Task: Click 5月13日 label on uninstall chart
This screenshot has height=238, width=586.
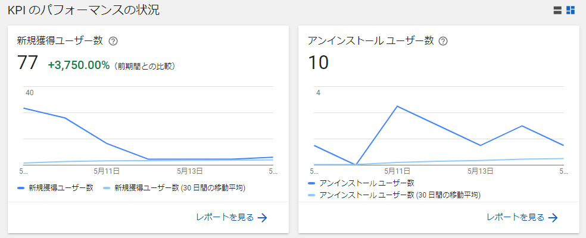Action: (480, 171)
